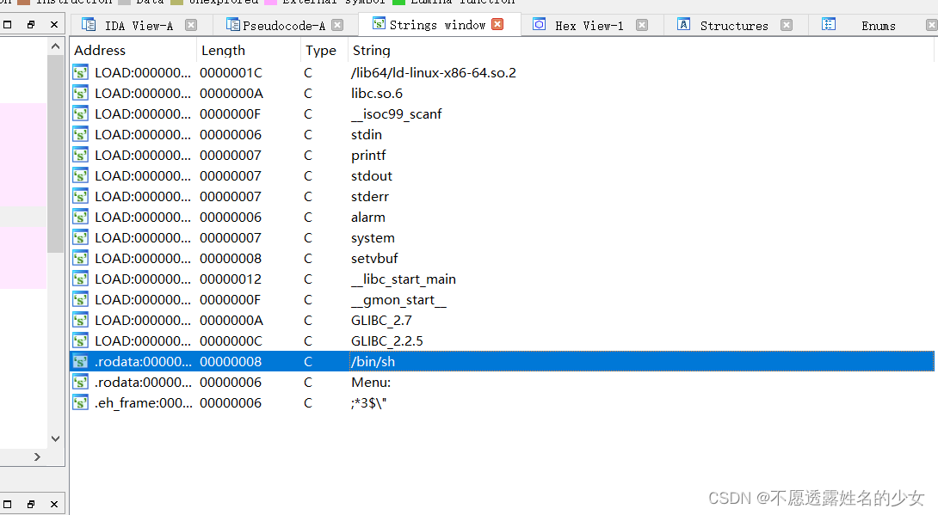Click the string icon beside __libc_start_main

coord(80,279)
